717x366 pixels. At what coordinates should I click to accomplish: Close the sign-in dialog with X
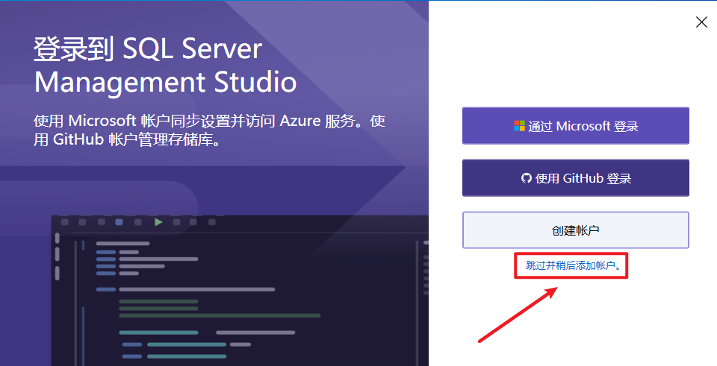click(x=701, y=22)
